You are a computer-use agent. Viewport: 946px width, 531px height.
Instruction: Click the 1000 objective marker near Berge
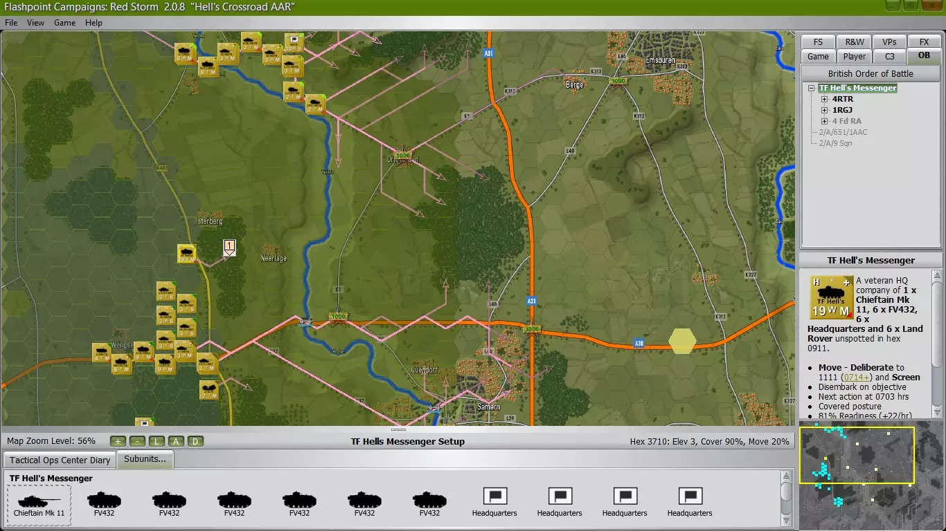[618, 82]
